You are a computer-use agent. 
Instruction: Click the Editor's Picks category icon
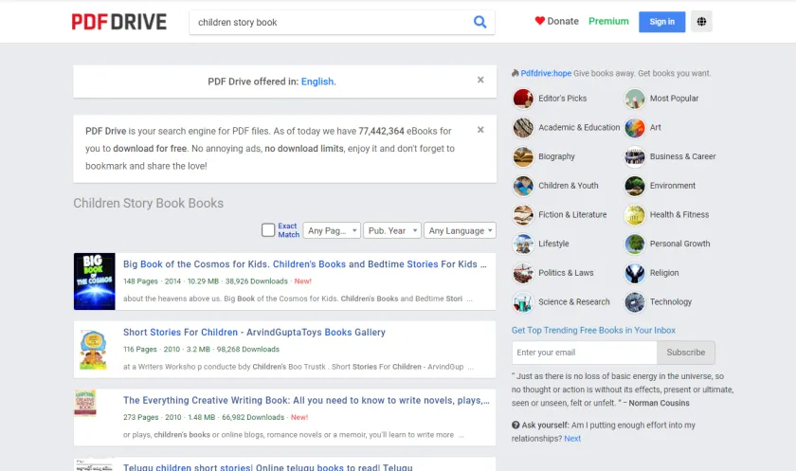point(523,99)
